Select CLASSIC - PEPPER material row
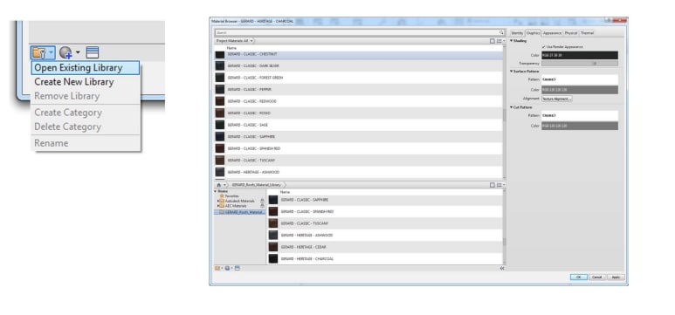The image size is (675, 315). [358, 90]
